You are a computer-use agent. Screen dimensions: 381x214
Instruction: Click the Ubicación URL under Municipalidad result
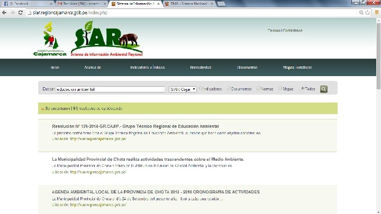[98, 172]
